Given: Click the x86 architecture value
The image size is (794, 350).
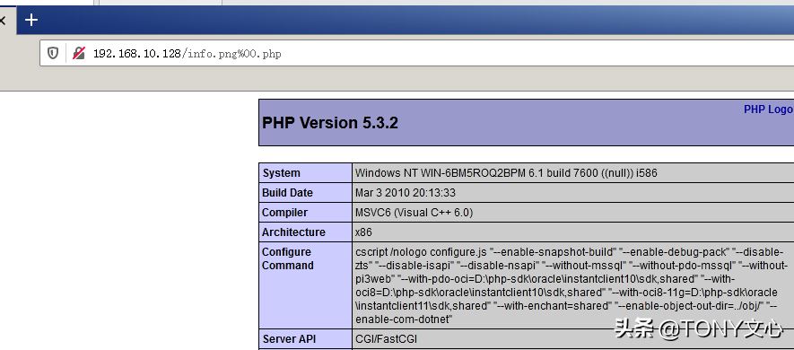Looking at the screenshot, I should coord(363,232).
